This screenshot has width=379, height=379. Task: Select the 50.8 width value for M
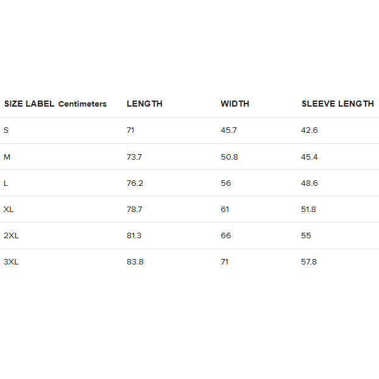coord(229,157)
